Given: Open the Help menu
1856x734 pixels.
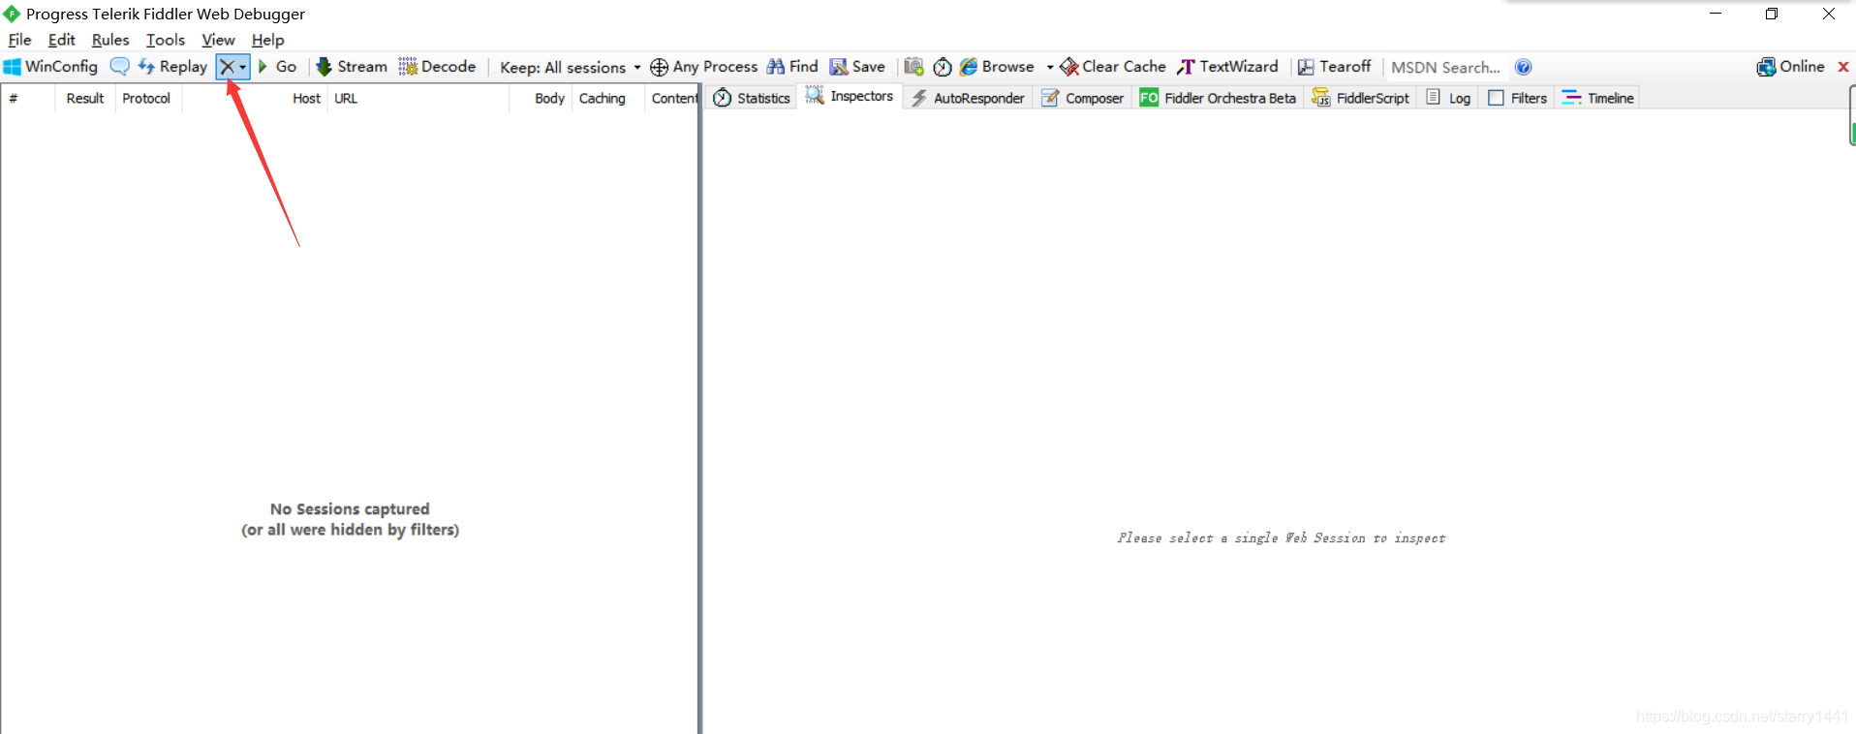Looking at the screenshot, I should click(x=267, y=40).
